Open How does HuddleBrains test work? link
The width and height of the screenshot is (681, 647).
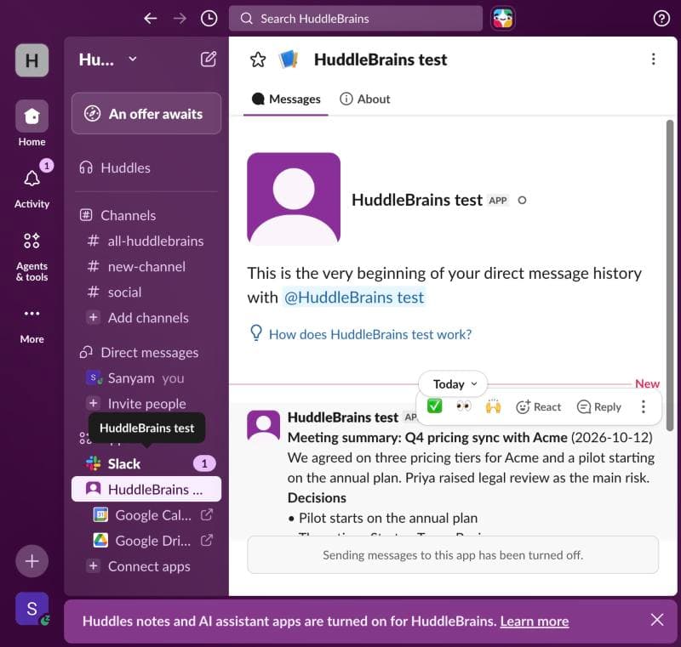361,334
